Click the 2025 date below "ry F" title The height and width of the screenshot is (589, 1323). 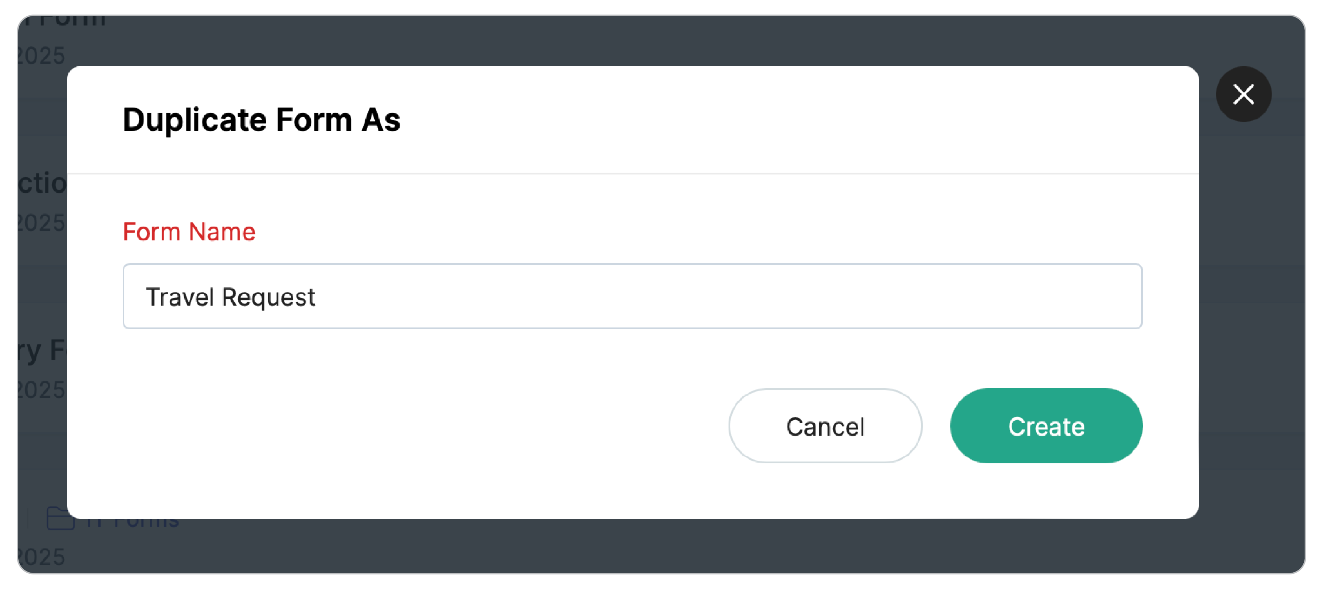pyautogui.click(x=41, y=390)
